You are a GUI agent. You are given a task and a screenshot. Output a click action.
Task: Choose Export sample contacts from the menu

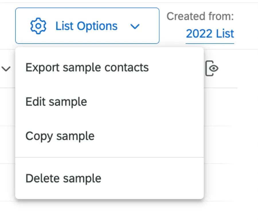click(87, 68)
